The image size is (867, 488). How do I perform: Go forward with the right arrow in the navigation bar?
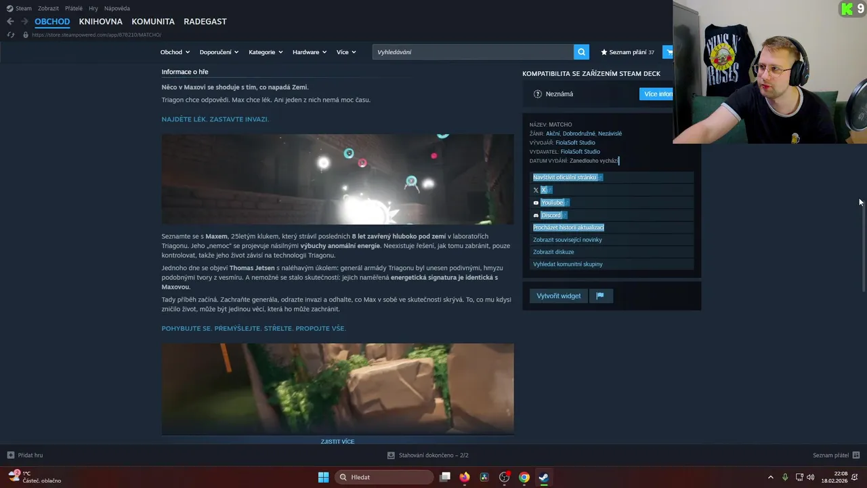click(24, 22)
